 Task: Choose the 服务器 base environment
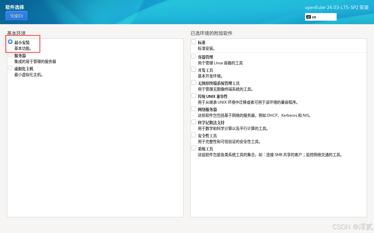click(10, 55)
